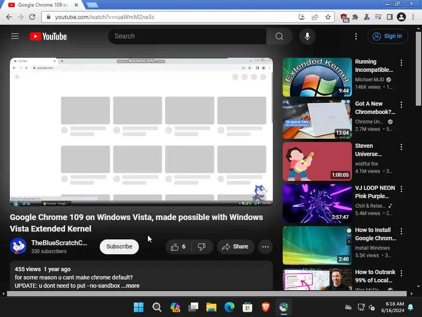Subscribe to the channel
This screenshot has width=422, height=317.
(119, 246)
